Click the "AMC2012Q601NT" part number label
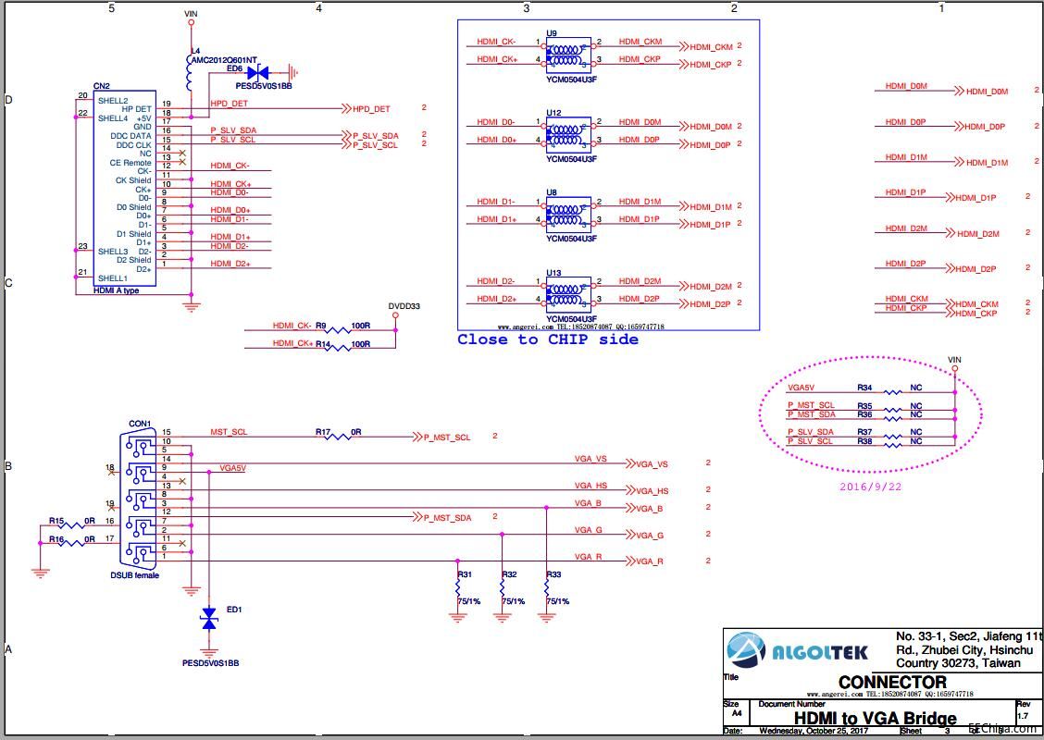Screen dimensions: 1044x740 (x=224, y=60)
